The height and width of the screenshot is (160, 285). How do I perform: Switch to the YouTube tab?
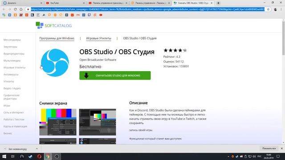pos(65,3)
